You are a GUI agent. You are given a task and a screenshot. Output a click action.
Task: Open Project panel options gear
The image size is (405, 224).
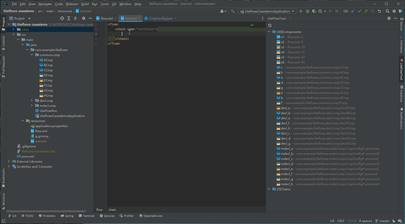tap(84, 18)
